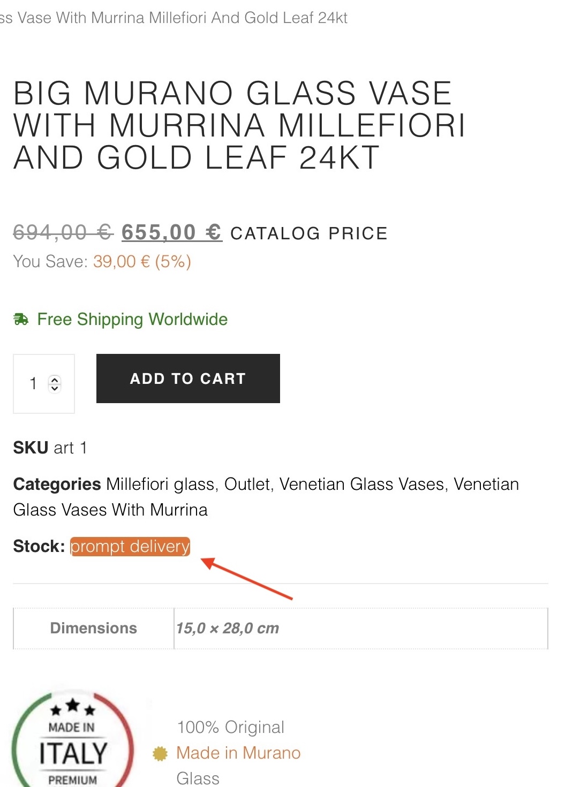This screenshot has width=588, height=787.
Task: Click the Big Murano Glass Vase product title
Action: (x=239, y=125)
